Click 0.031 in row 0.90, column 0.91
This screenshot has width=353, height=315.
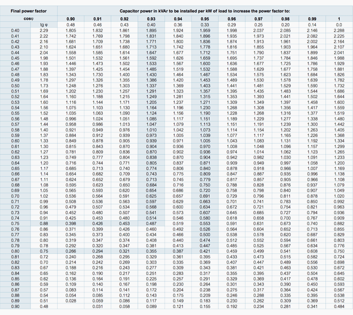(x=97, y=306)
